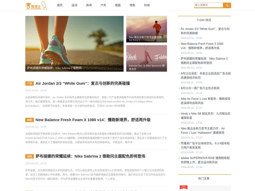
Task: Open sidebar news adidas SUPERNOVA RISE
Action: [205, 160]
